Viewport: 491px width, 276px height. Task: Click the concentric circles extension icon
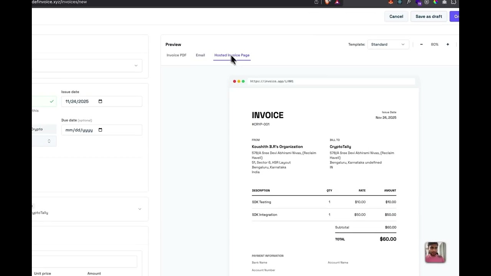(x=427, y=2)
